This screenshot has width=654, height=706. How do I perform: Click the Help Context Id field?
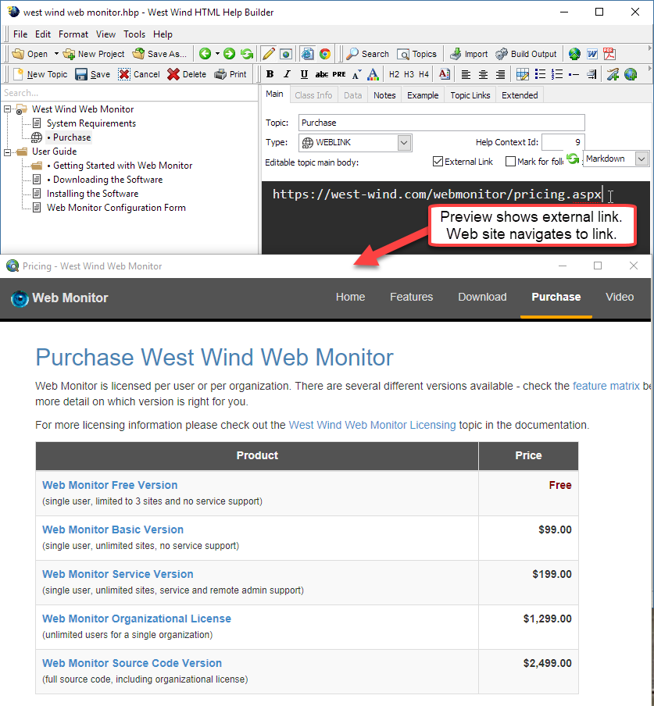click(x=563, y=142)
